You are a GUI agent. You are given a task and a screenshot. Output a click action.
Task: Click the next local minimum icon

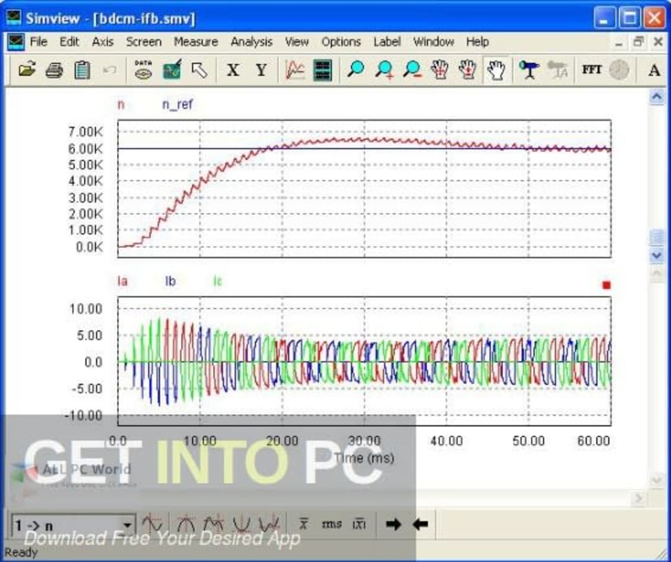[x=269, y=524]
